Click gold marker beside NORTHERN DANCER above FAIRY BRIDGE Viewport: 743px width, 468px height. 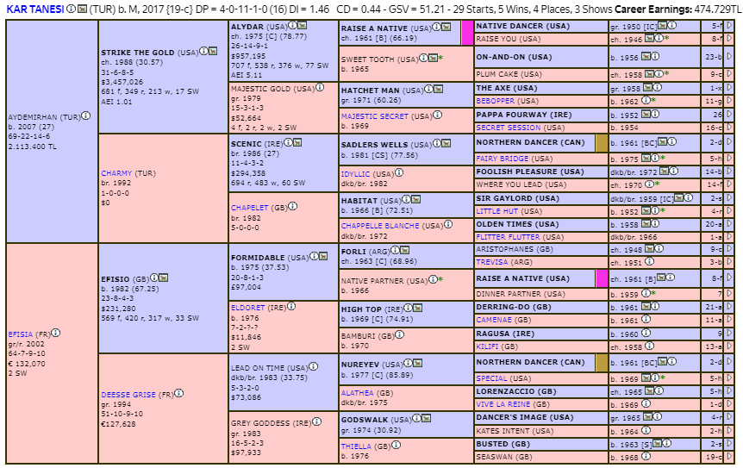[602, 144]
